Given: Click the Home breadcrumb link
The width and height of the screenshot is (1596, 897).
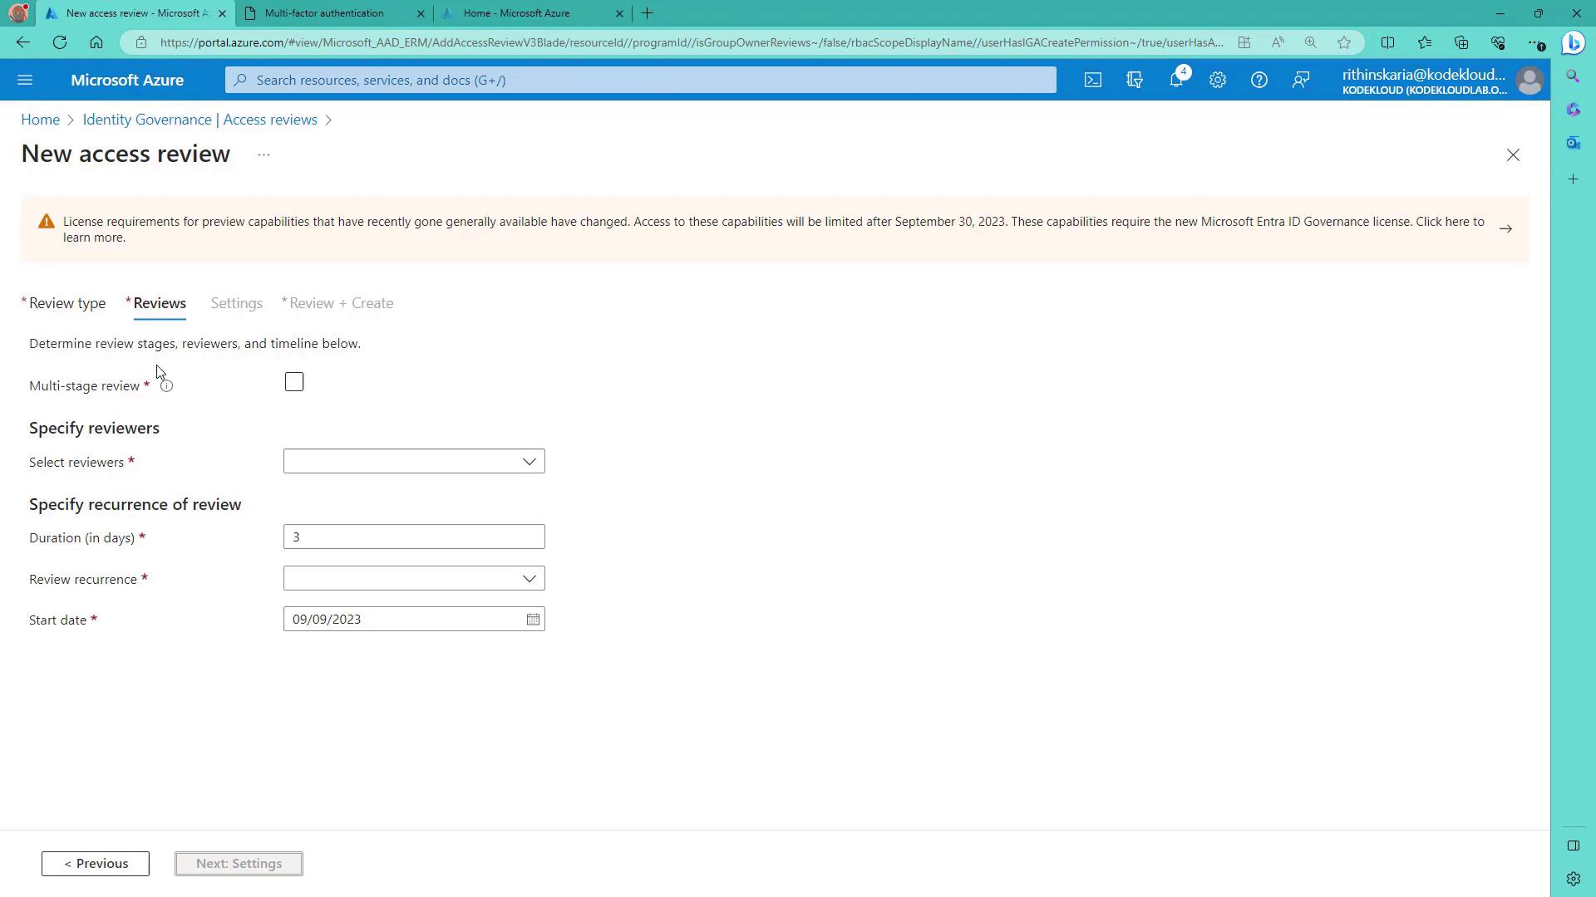Looking at the screenshot, I should tap(40, 120).
